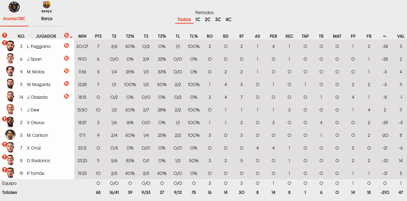Image resolution: width=407 pixels, height=201 pixels.
Task: Click the basketball icon next to J. Span
Action: (67, 59)
